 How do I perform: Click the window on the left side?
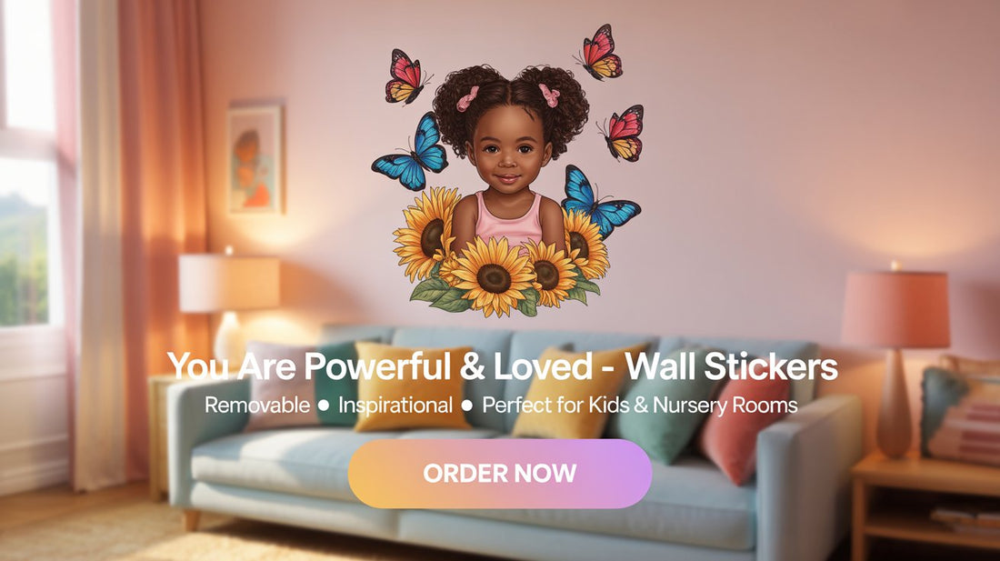pos(26,165)
